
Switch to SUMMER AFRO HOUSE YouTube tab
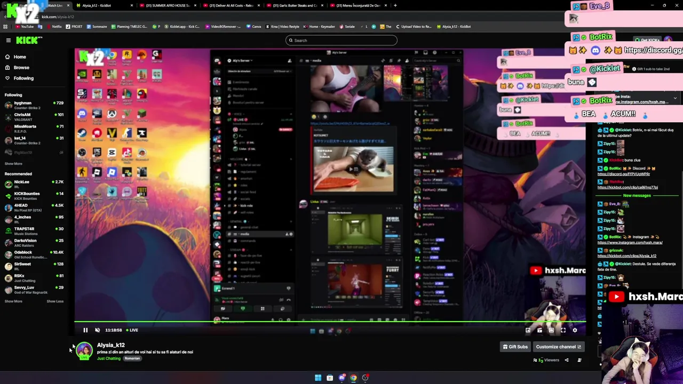point(167,5)
